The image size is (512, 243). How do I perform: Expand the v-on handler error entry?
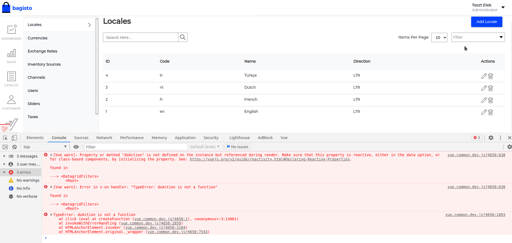pos(51,187)
